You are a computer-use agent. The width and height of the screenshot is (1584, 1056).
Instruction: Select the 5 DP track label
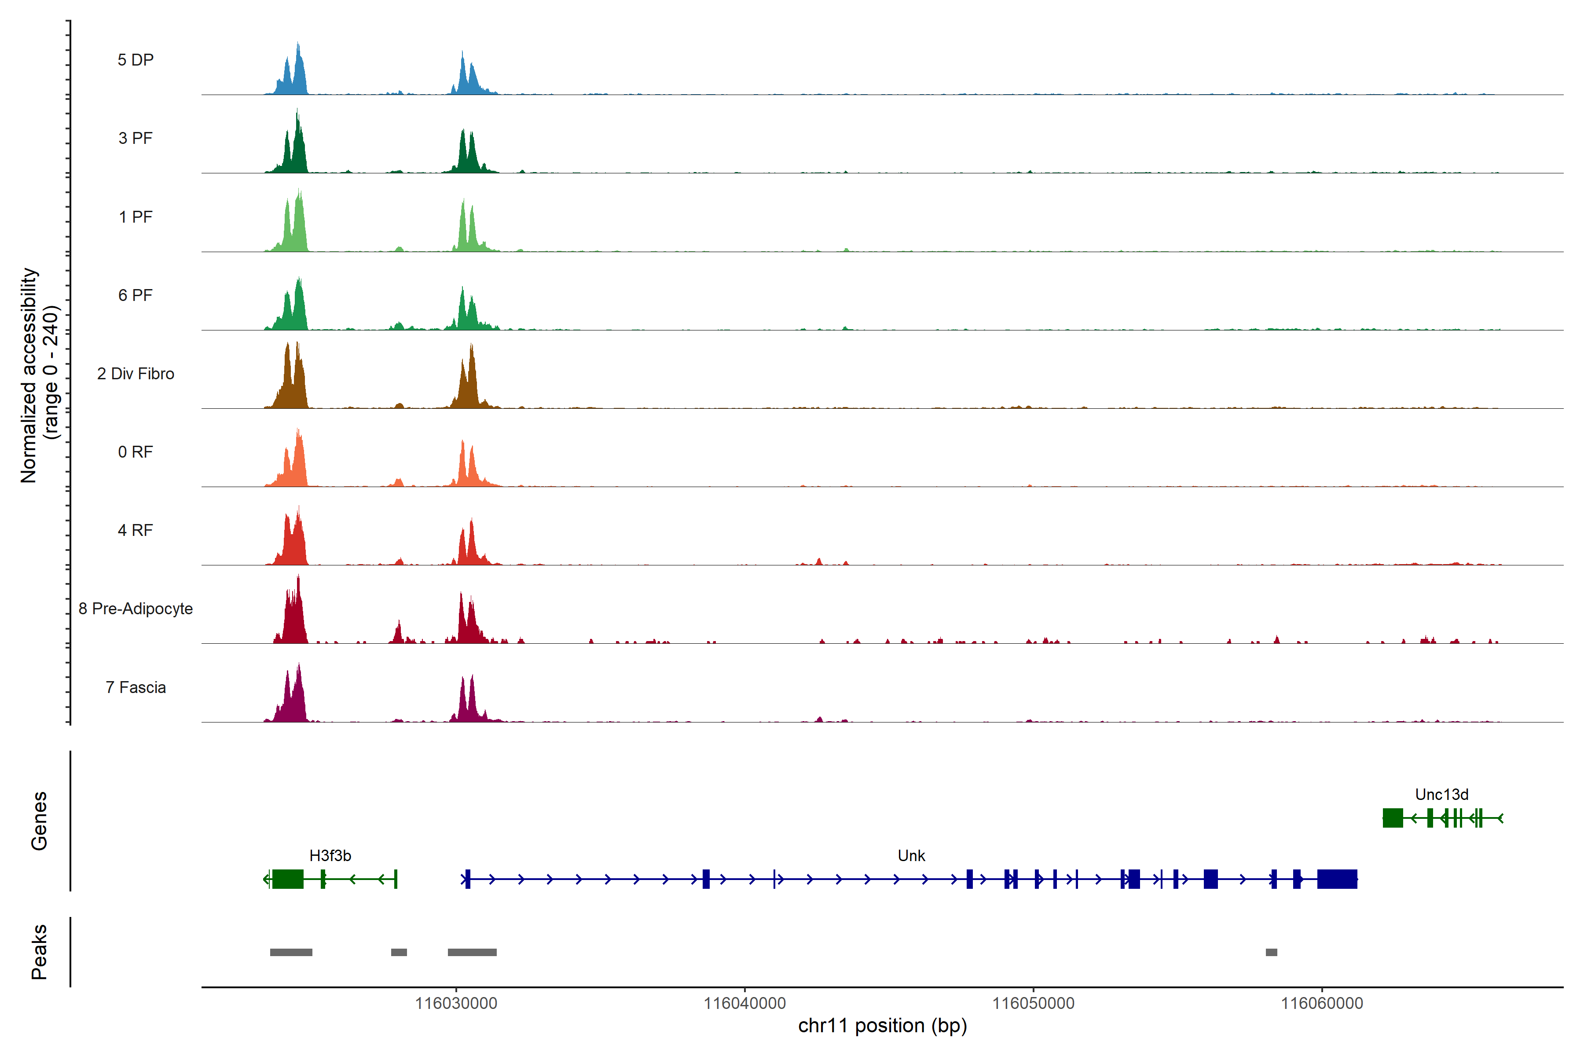136,60
